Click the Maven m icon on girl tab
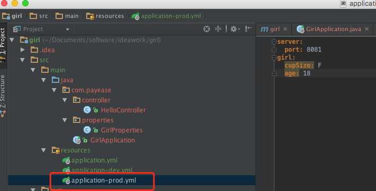 coord(264,29)
